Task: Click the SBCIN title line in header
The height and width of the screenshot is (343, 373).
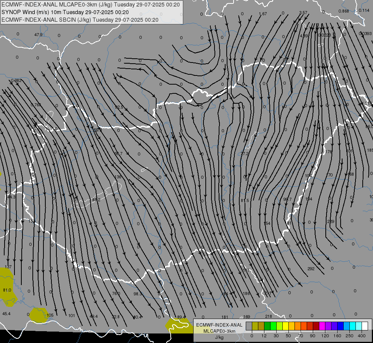Action: point(80,20)
